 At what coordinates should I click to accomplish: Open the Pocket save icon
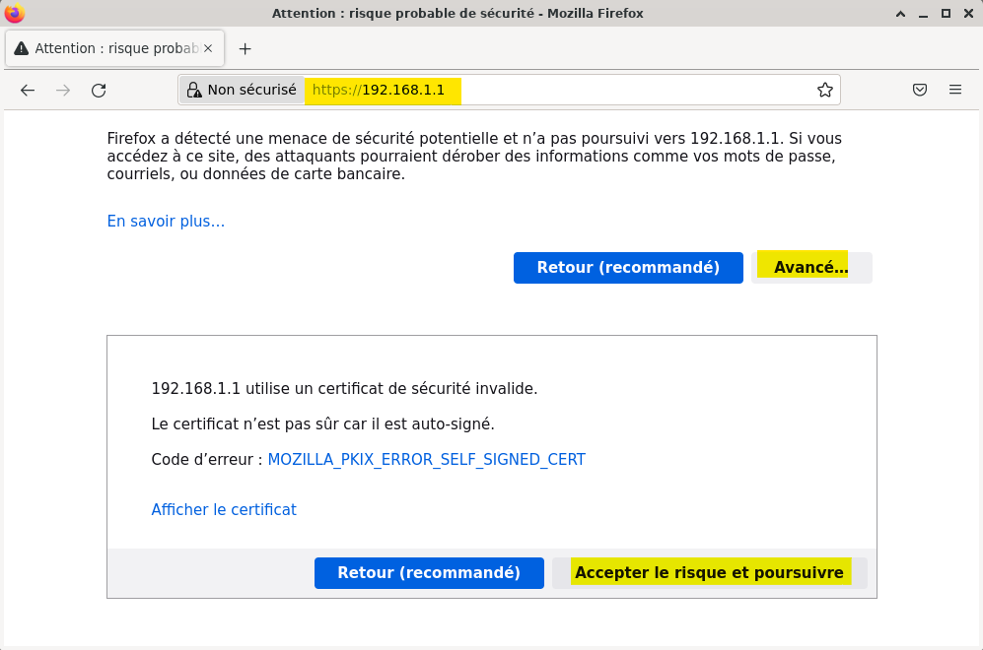(920, 91)
